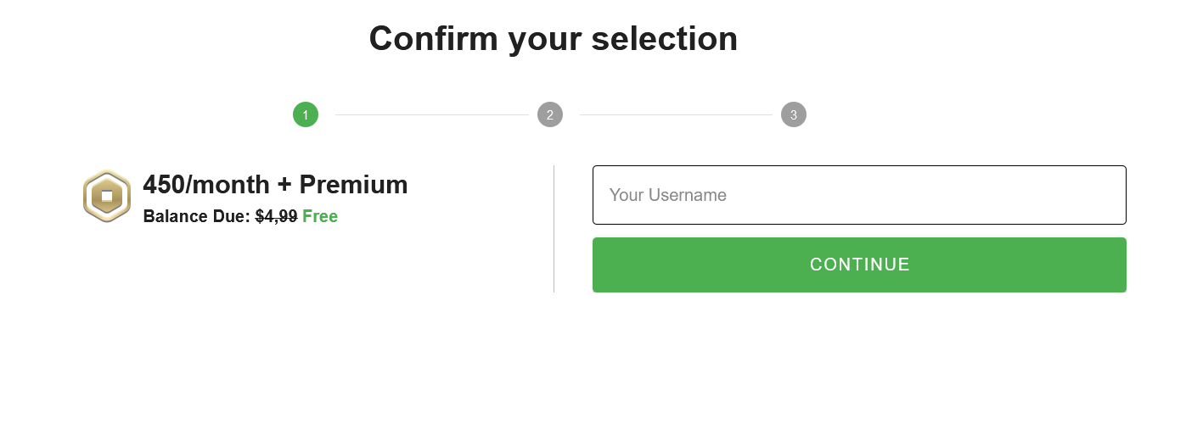This screenshot has height=440, width=1186.
Task: Click the word Premium in plan title
Action: (353, 185)
